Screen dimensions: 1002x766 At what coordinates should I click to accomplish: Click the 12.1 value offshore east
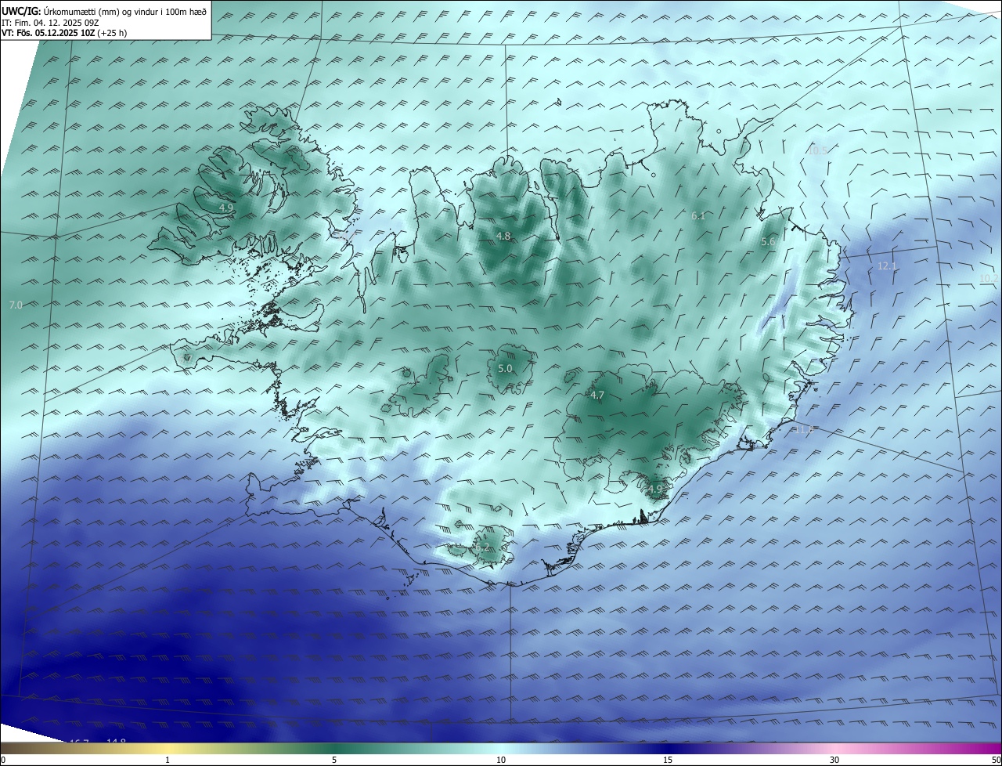pos(887,266)
